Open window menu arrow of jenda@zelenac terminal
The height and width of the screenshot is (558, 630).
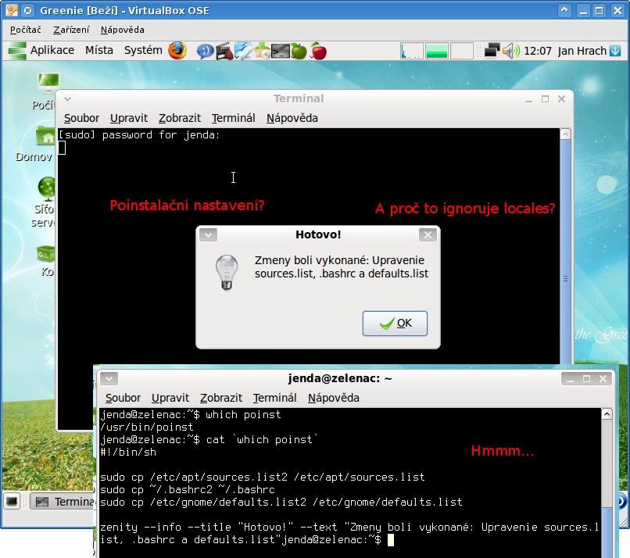click(x=107, y=378)
